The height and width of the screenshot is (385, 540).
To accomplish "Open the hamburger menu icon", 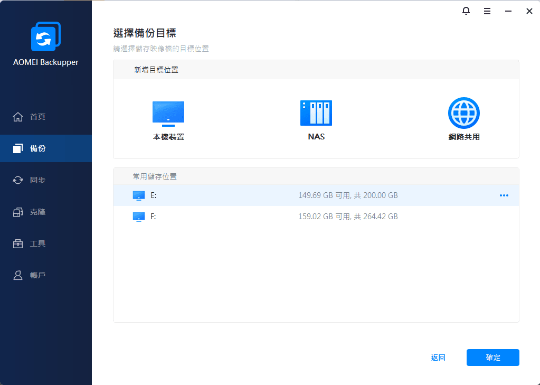I will point(487,12).
